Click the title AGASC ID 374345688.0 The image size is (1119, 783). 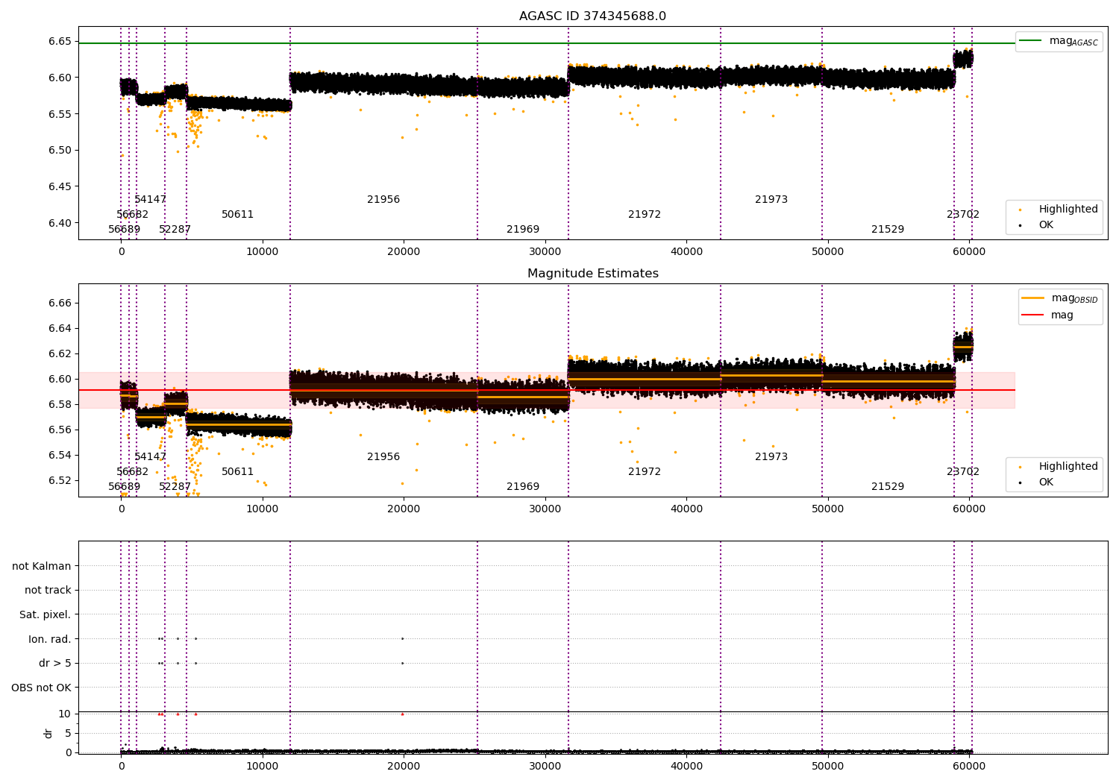[x=592, y=16]
